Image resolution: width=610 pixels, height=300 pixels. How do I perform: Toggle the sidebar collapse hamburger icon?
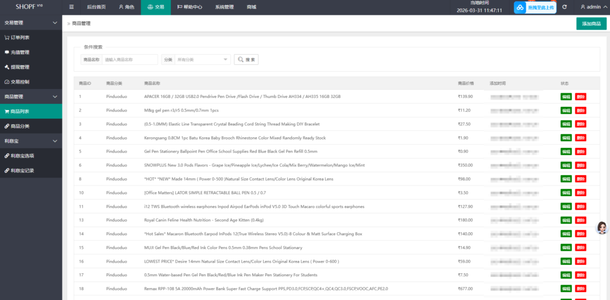(x=71, y=7)
